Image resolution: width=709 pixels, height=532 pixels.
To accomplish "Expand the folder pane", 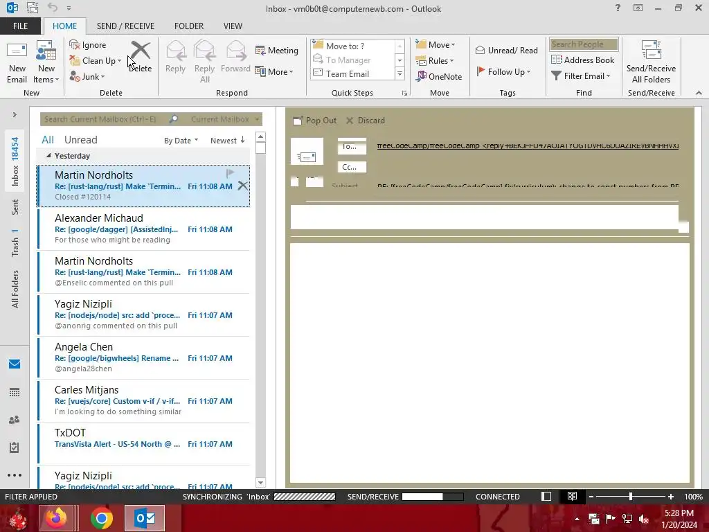I will 15,115.
